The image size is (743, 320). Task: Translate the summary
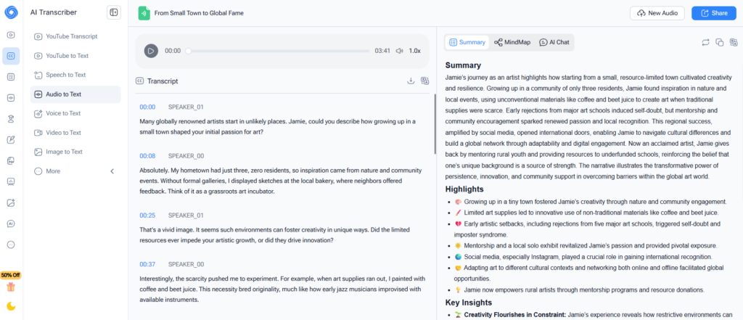tap(734, 42)
